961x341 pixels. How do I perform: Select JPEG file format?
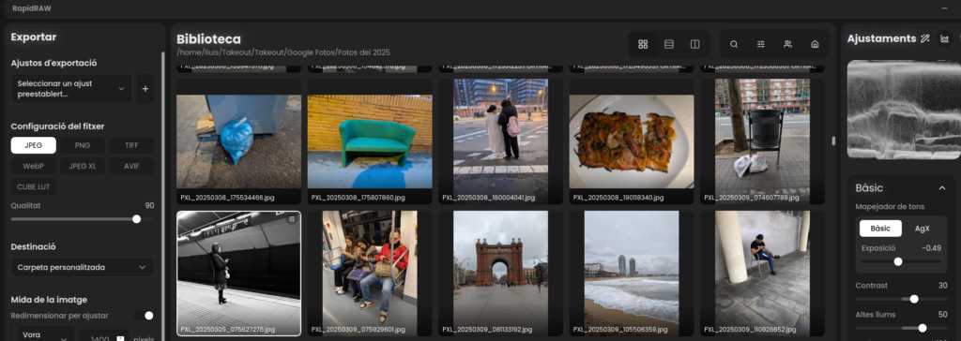34,145
